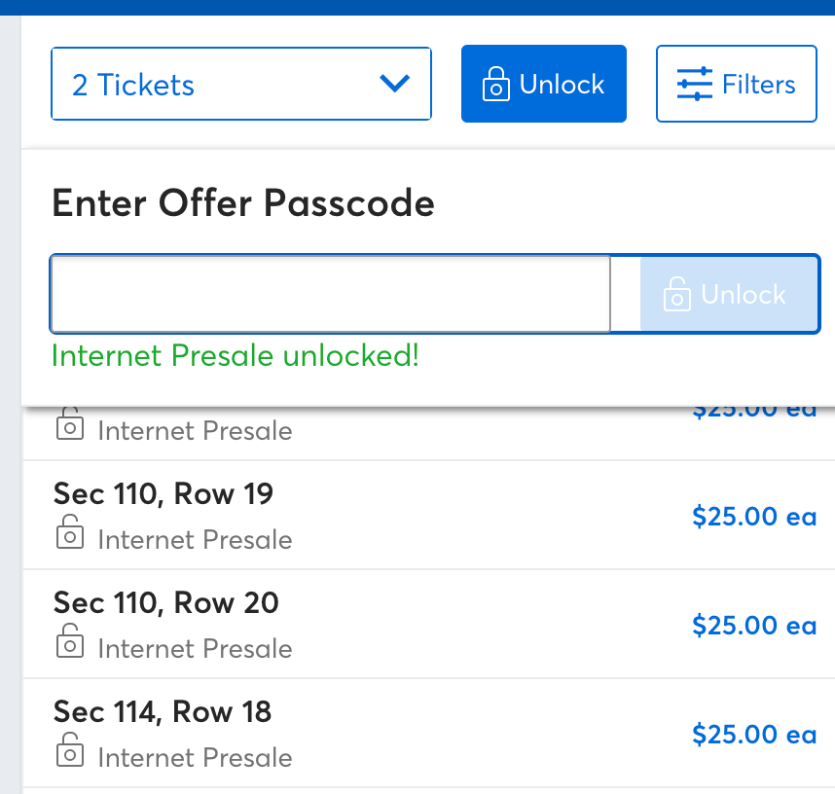This screenshot has width=835, height=794.
Task: Click the padlock icon on faded Unlock button
Action: 676,294
